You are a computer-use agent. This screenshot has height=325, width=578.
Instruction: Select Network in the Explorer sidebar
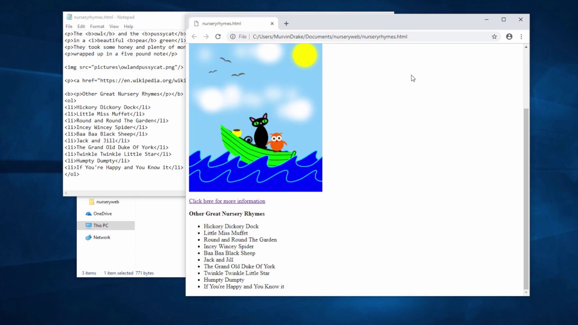click(x=102, y=237)
